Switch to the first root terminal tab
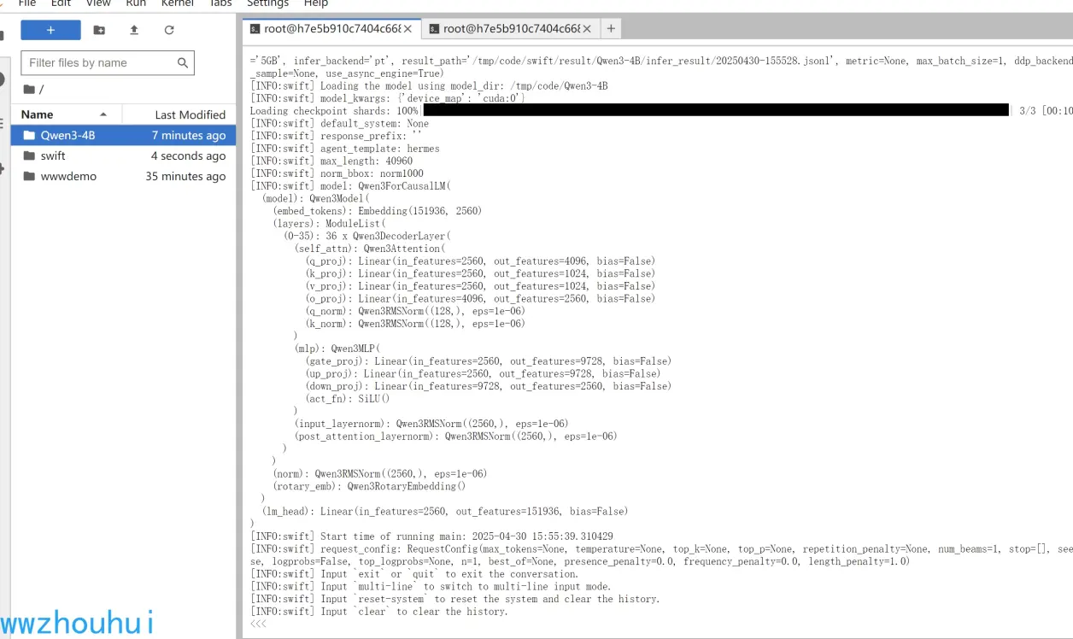The image size is (1073, 639). (x=331, y=28)
